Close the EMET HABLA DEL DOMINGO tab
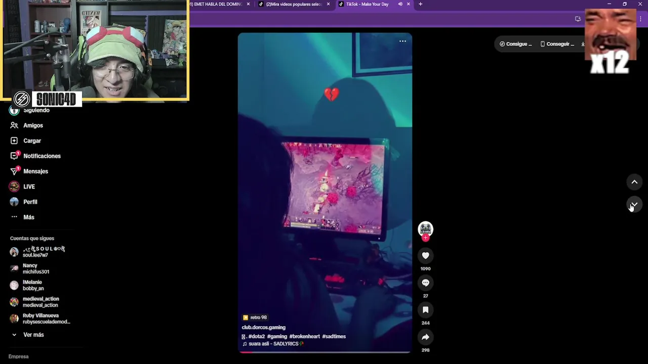Viewport: 648px width, 364px height. 248,4
